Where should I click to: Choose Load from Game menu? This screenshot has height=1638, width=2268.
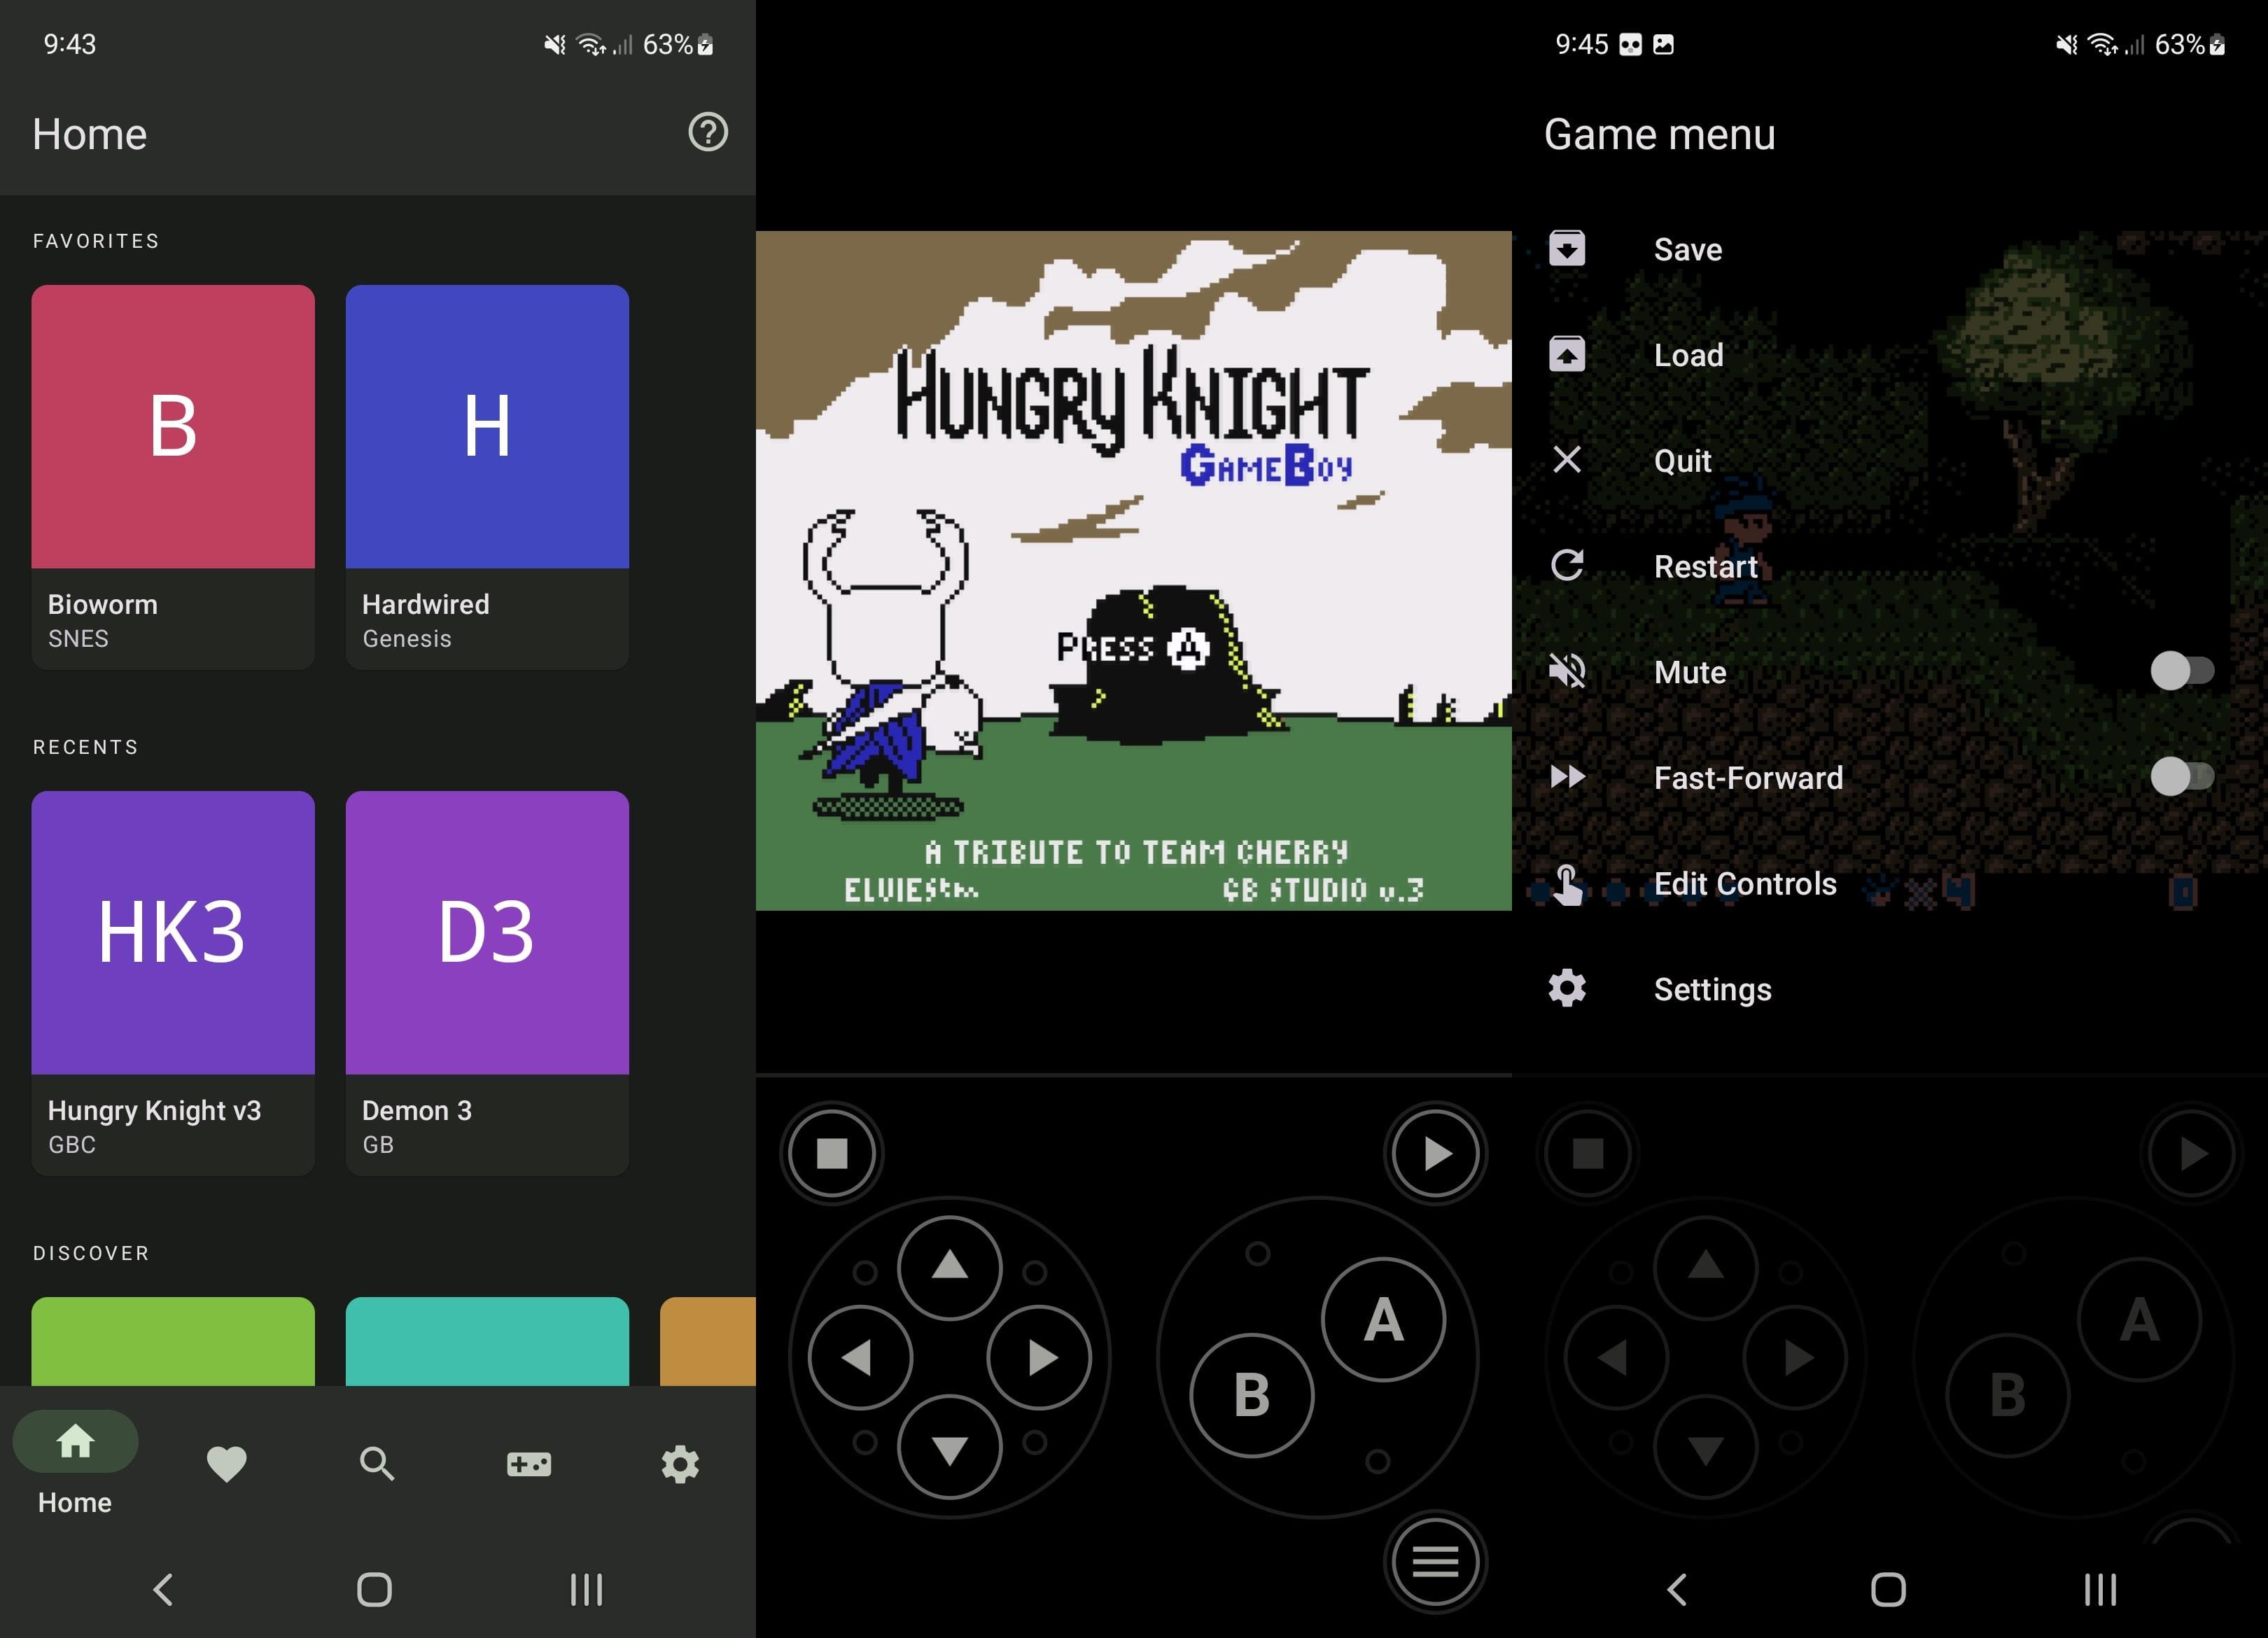1688,355
